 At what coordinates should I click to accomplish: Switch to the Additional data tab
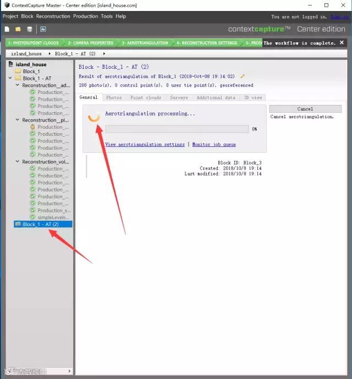point(216,97)
